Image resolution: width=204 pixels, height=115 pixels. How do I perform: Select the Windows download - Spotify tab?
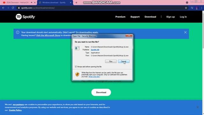point(54,3)
